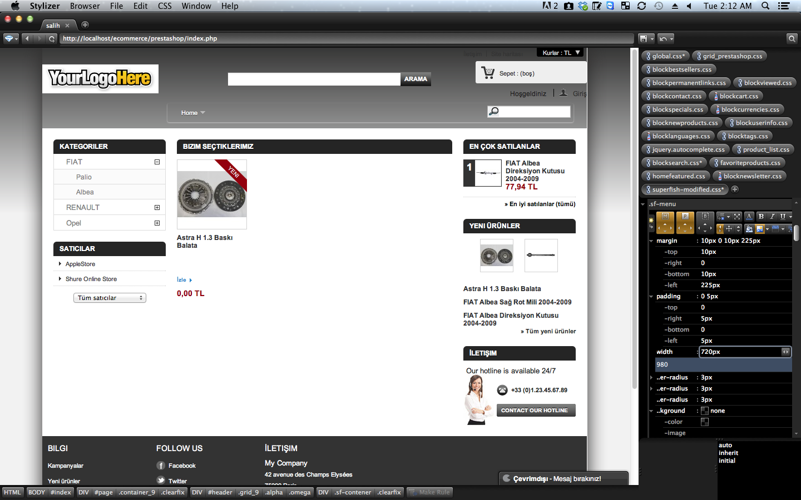Toggle italic text styling
This screenshot has height=500, width=801.
[772, 216]
